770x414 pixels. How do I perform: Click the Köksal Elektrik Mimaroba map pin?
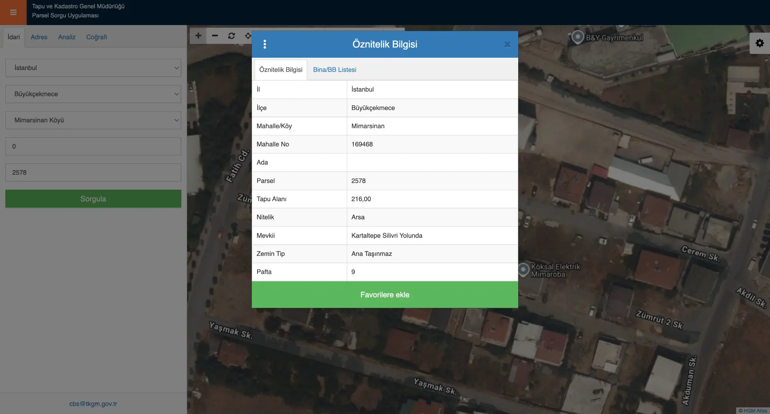pos(523,269)
